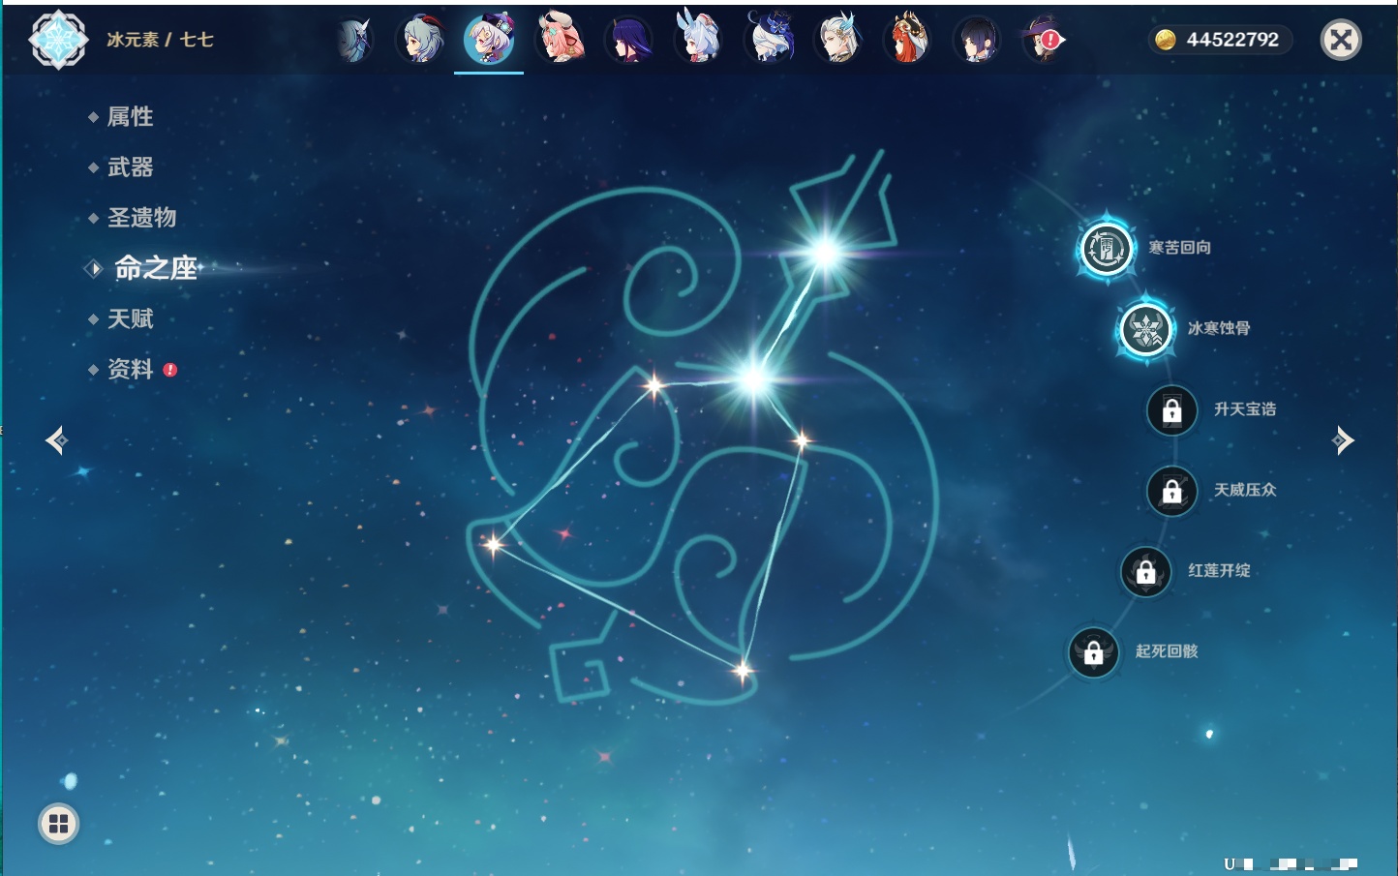
Task: Switch to the dark purple-haired Raiden avatar
Action: pyautogui.click(x=629, y=40)
